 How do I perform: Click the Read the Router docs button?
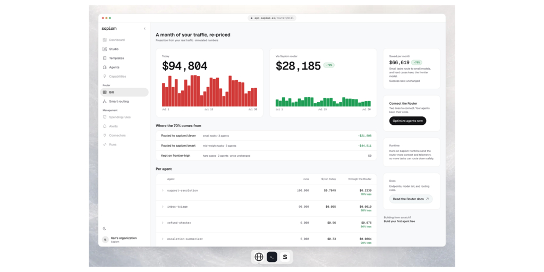click(411, 199)
